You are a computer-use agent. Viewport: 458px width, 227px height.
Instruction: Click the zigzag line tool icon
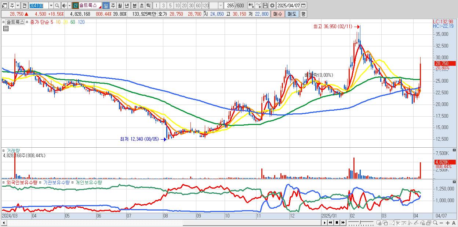(x=410, y=223)
